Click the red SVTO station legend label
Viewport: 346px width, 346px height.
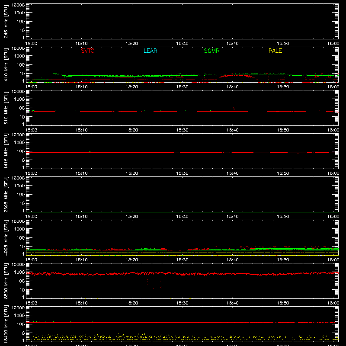tap(88, 51)
